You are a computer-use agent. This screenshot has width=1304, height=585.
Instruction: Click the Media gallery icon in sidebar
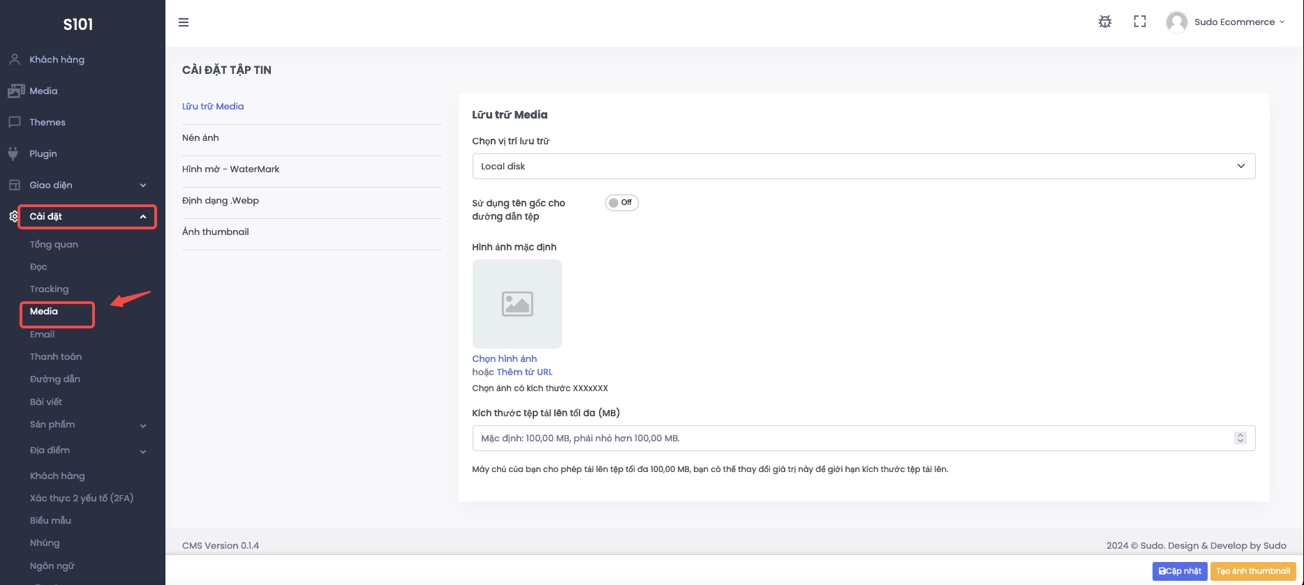(x=16, y=91)
